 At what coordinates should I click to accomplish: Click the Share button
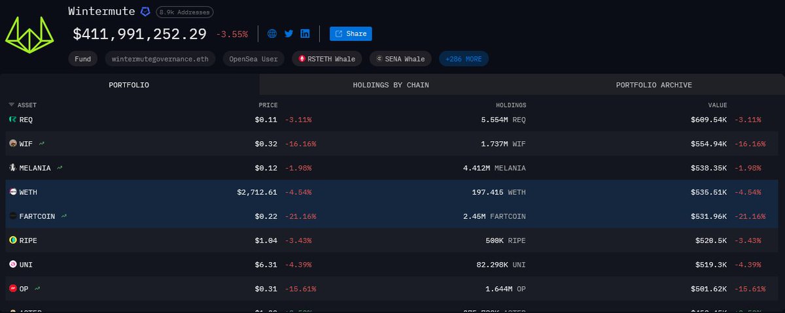(x=351, y=33)
